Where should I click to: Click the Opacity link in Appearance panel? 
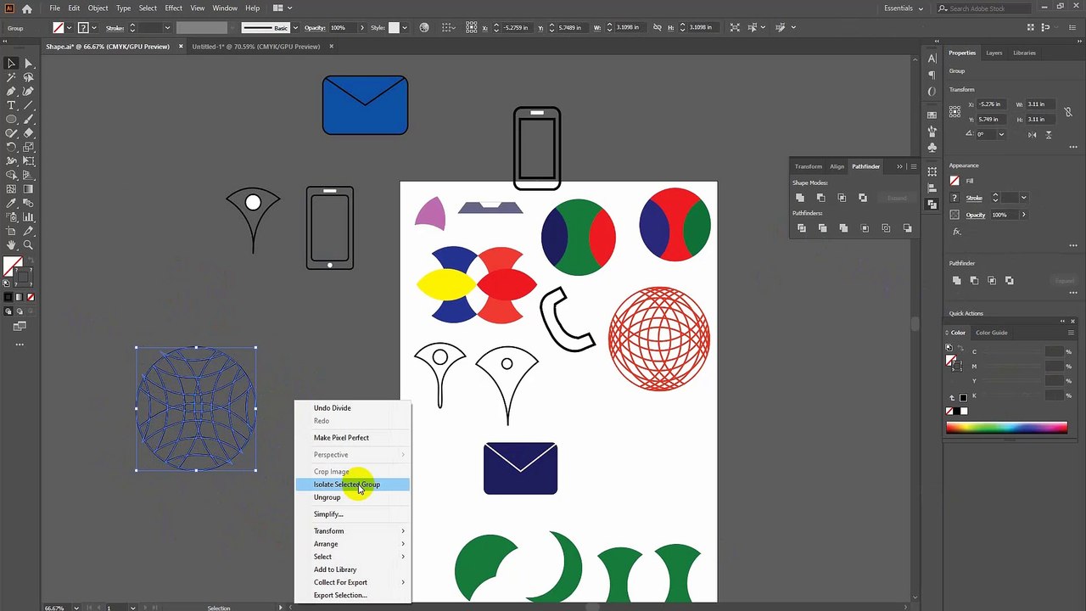[x=976, y=215]
